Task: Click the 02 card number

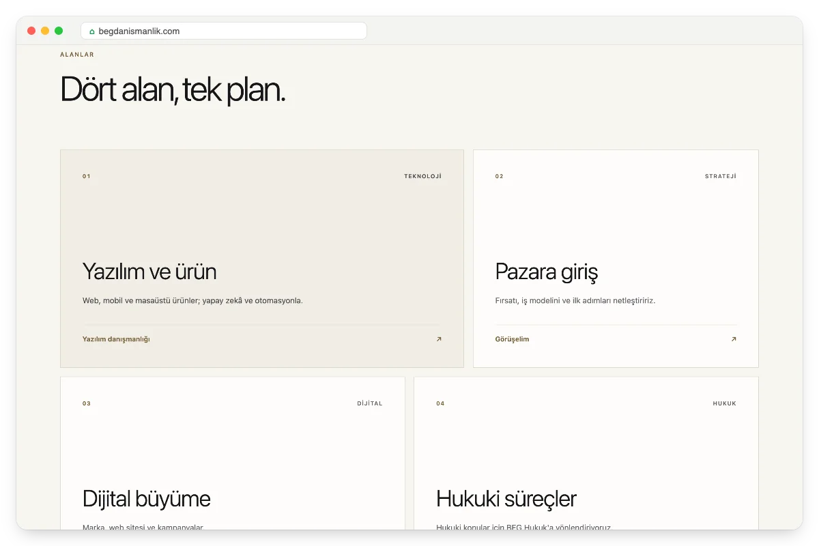Action: point(500,176)
